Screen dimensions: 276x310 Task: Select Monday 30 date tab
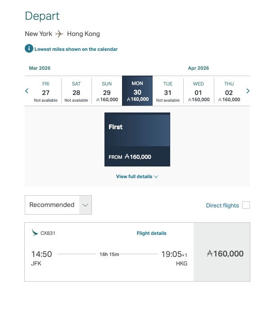(x=137, y=91)
